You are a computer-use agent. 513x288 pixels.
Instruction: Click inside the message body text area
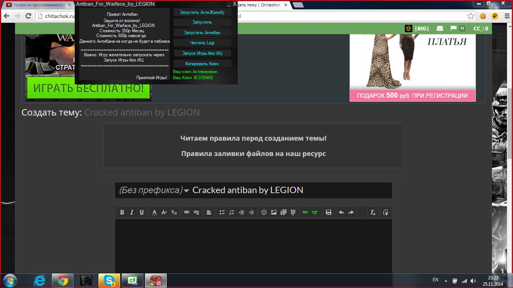click(253, 246)
